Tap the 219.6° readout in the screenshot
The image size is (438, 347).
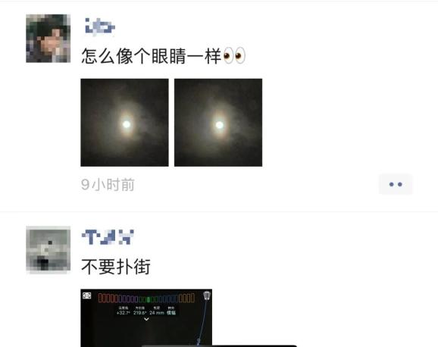(140, 313)
